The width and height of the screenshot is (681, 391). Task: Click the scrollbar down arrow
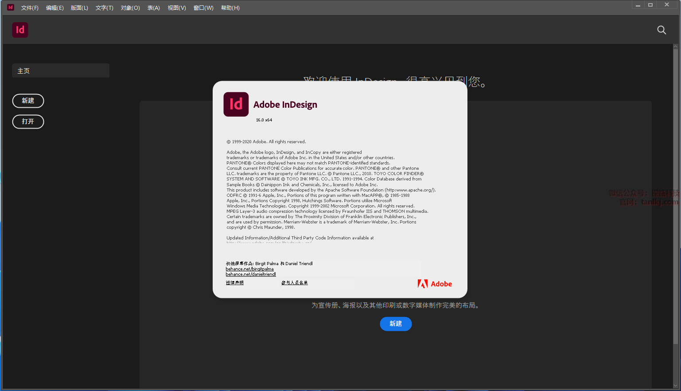(x=676, y=385)
